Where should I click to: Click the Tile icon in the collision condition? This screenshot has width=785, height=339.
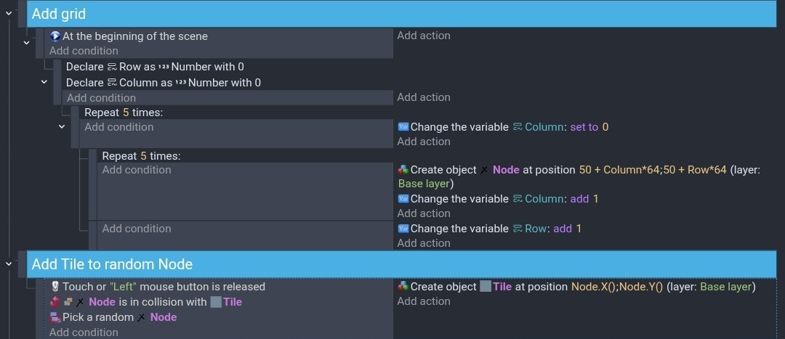click(x=216, y=302)
